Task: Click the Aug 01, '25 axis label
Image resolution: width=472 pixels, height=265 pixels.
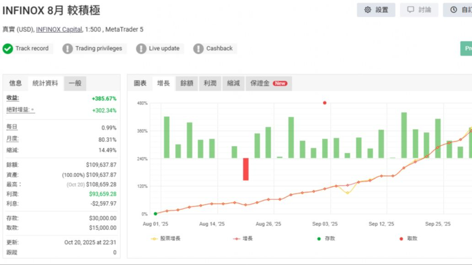Action: tap(155, 224)
